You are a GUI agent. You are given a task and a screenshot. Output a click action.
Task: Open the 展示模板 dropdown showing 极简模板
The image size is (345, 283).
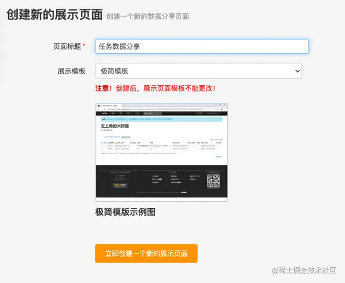pyautogui.click(x=198, y=71)
